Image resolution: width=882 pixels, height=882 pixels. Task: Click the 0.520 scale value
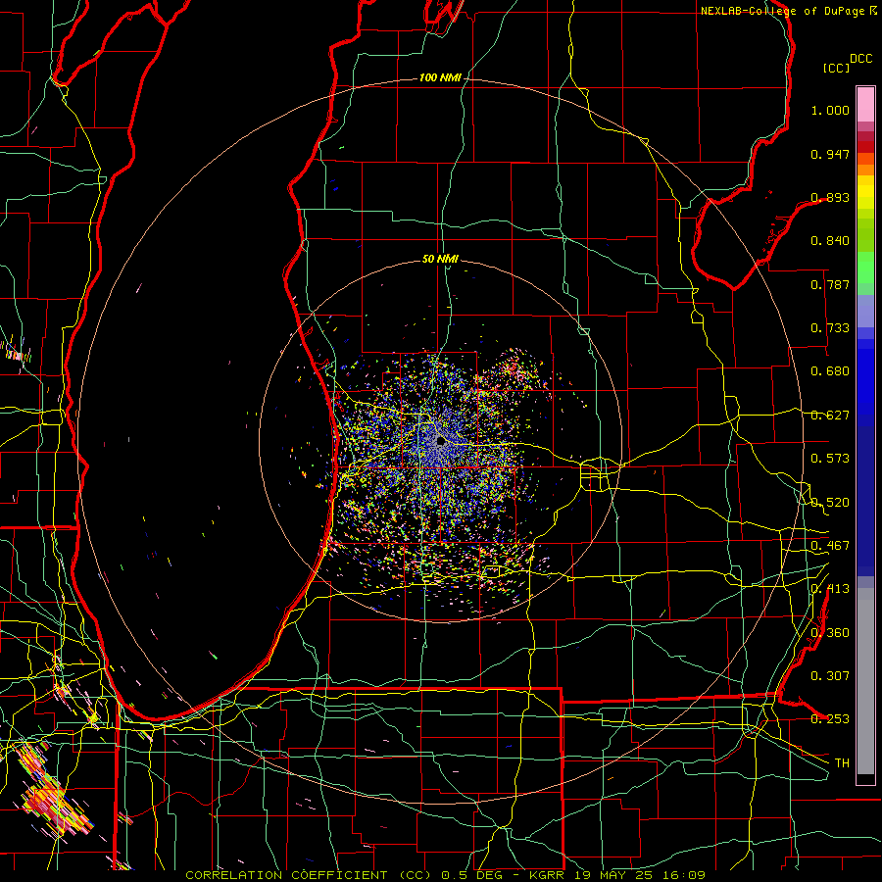(x=830, y=503)
